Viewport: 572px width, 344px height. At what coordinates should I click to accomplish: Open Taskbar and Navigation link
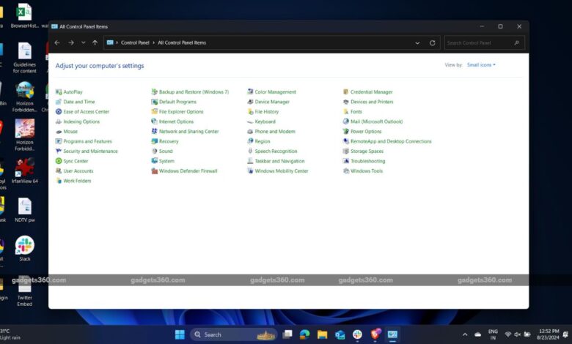tap(279, 161)
